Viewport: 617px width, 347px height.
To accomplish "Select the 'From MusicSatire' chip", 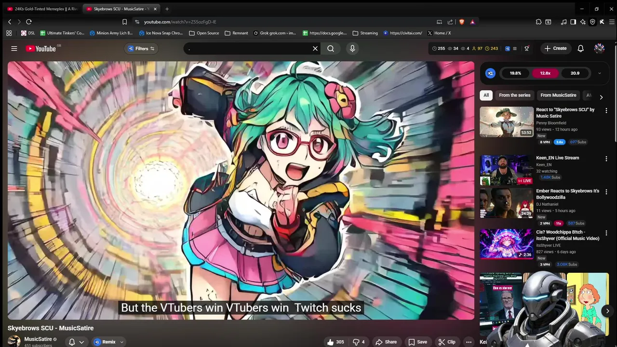I will 558,95.
